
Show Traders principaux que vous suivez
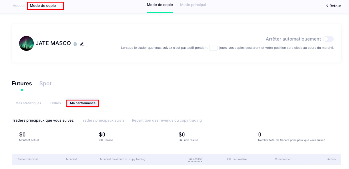[x=43, y=120]
